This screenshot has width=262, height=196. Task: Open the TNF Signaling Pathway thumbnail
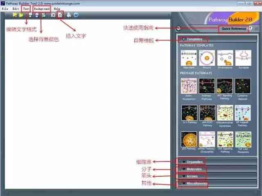pos(225,139)
